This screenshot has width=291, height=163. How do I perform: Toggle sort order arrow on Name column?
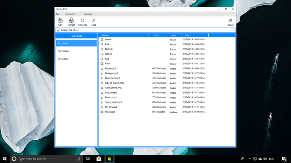148,36
